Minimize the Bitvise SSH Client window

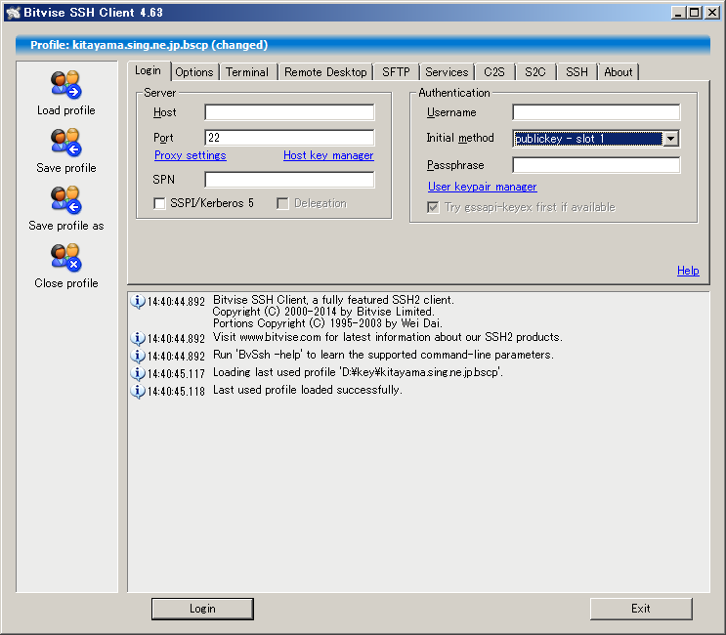click(x=678, y=13)
